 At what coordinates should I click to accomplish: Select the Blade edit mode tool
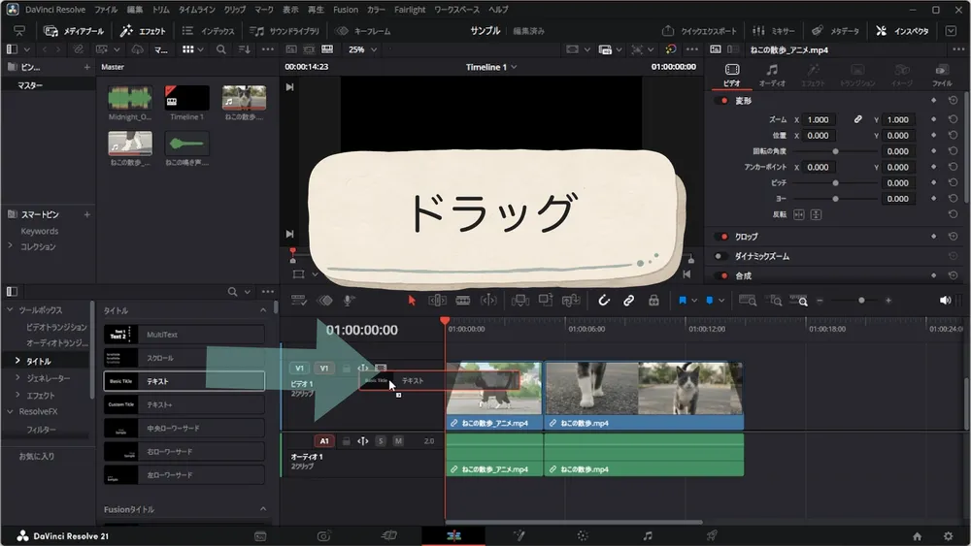462,301
